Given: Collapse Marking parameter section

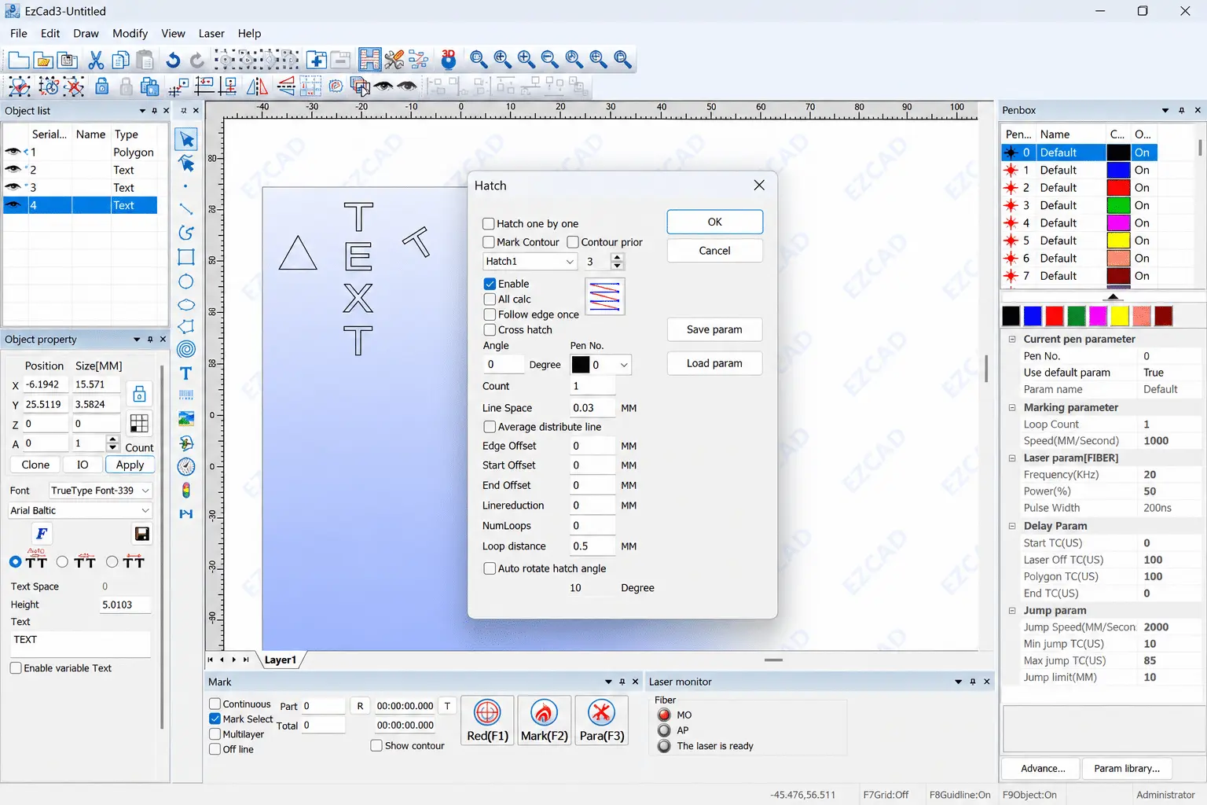Looking at the screenshot, I should (1012, 407).
